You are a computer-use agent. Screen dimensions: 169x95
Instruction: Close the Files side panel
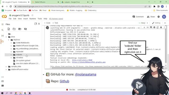39,24
